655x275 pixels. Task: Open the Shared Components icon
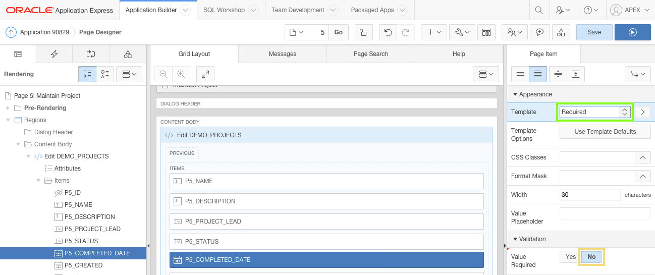pos(561,32)
